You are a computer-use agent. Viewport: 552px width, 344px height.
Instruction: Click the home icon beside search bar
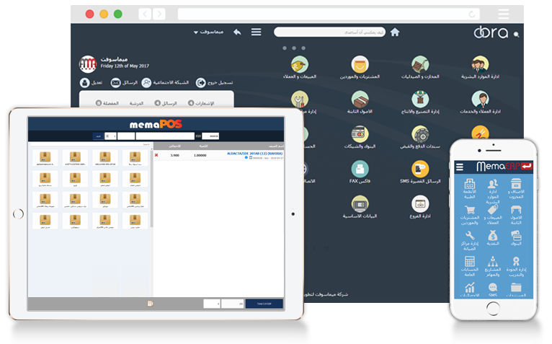pos(394,32)
